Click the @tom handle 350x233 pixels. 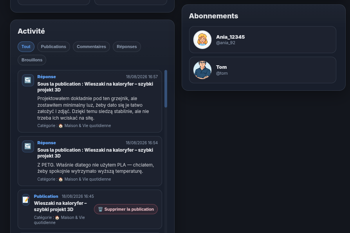click(222, 73)
